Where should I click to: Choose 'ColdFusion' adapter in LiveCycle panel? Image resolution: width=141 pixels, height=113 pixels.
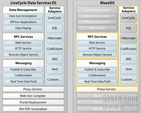[55, 49]
